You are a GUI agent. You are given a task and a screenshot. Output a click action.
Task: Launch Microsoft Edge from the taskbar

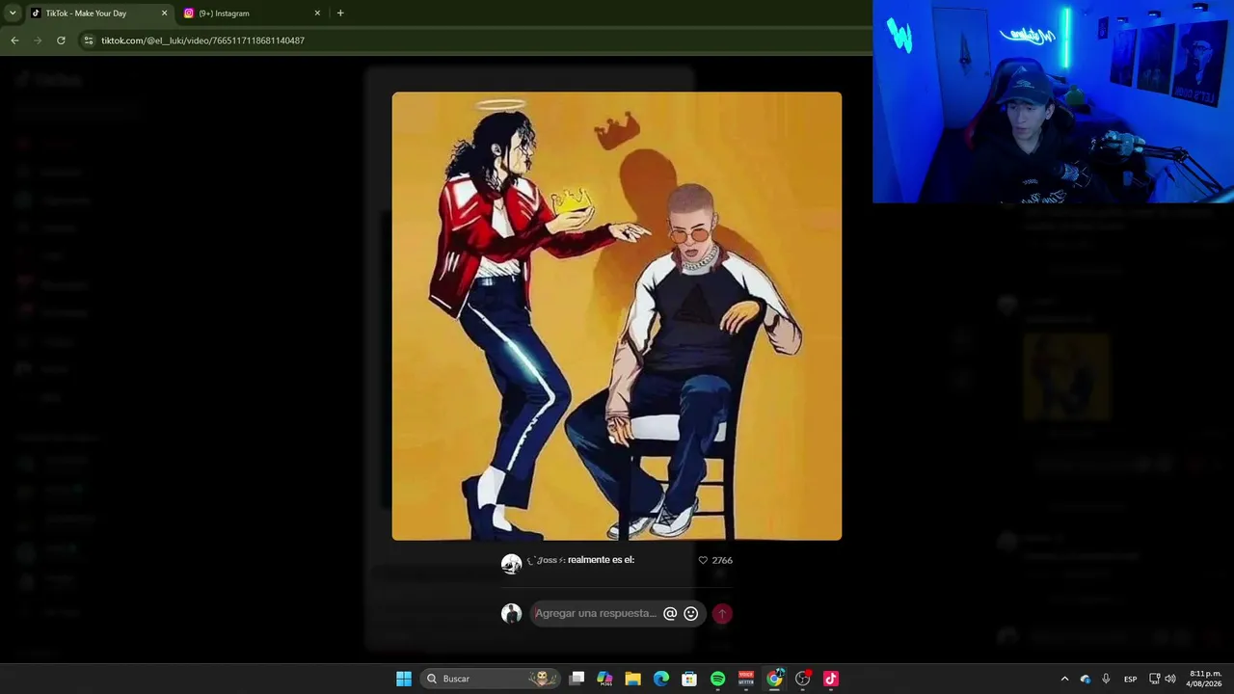(661, 679)
